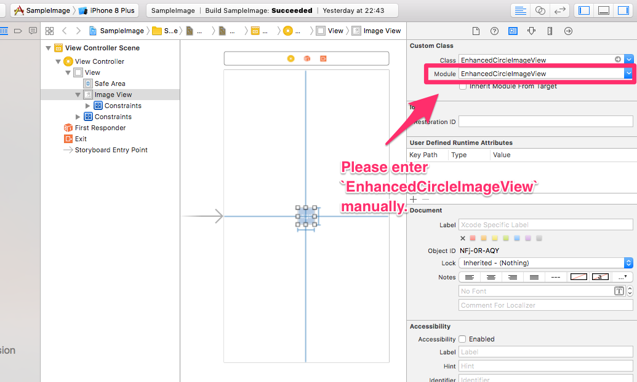Viewport: 637px width, 382px height.
Task: Choose the SampleImage scheme in toolbar
Action: [x=42, y=10]
